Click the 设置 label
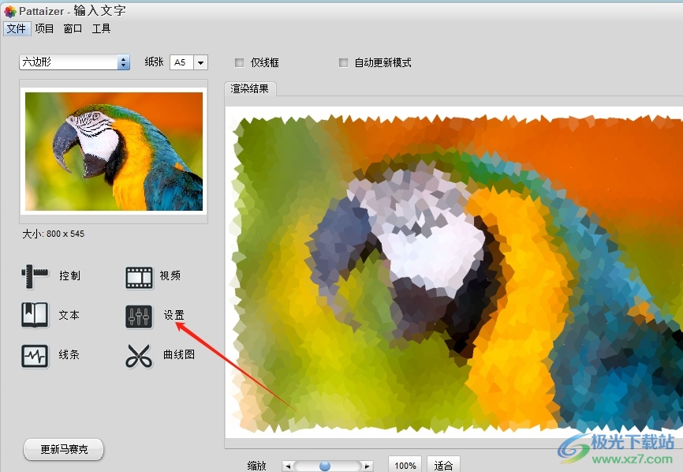683x472 pixels. [x=174, y=315]
